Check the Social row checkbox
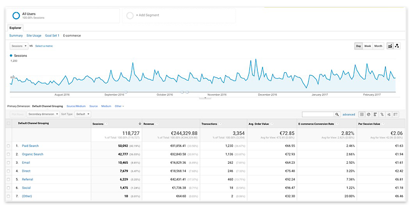Viewport: 412px width, 207px height. 8,188
